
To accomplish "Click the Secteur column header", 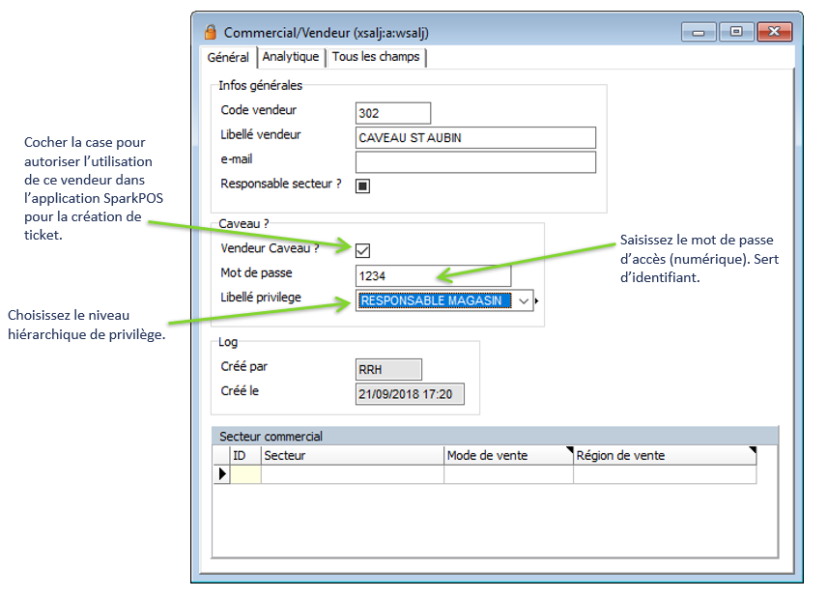I will 352,455.
